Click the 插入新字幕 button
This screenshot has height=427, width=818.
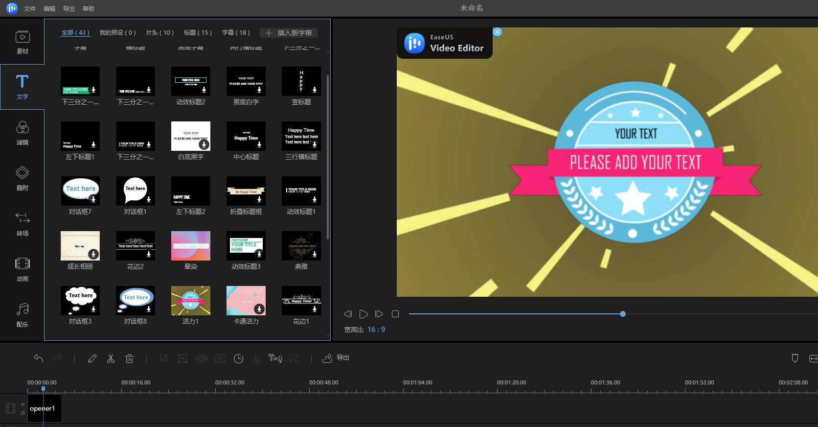tap(289, 33)
